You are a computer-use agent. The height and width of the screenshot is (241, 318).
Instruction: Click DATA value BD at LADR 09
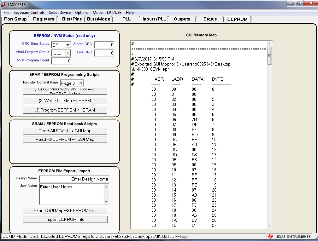point(194,135)
